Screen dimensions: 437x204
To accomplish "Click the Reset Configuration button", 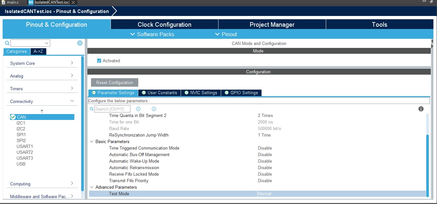I will click(x=114, y=82).
